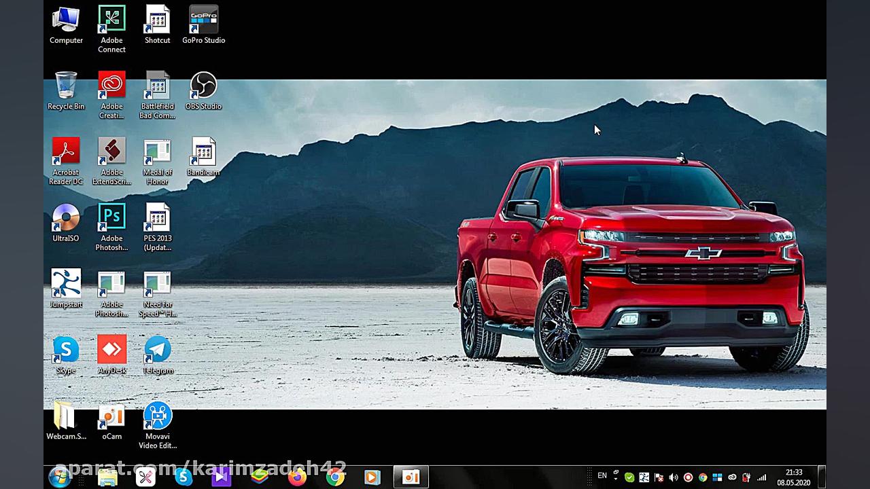Select Adobe Photoshop icon beside Jumpstart
The height and width of the screenshot is (489, 870).
coord(111,293)
